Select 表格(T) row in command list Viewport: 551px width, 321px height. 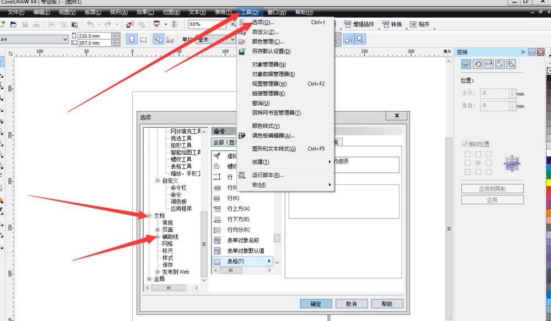[242, 262]
